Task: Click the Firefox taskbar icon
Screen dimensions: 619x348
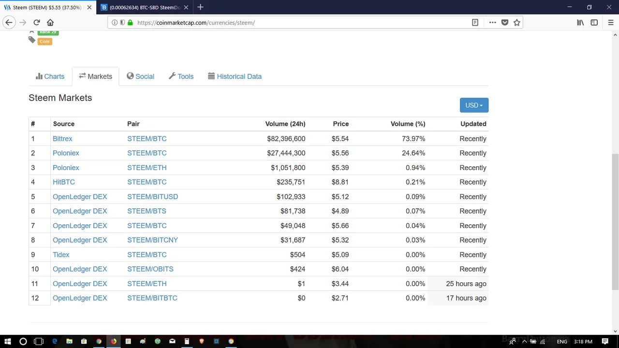Action: [114, 341]
